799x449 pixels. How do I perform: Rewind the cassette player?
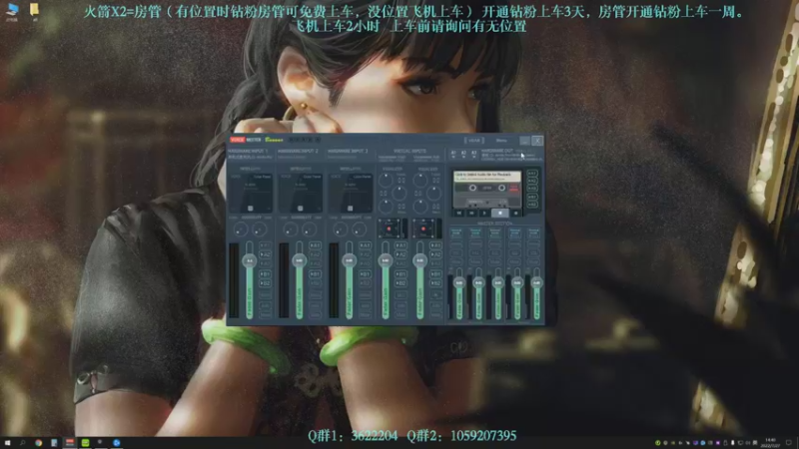coord(459,213)
